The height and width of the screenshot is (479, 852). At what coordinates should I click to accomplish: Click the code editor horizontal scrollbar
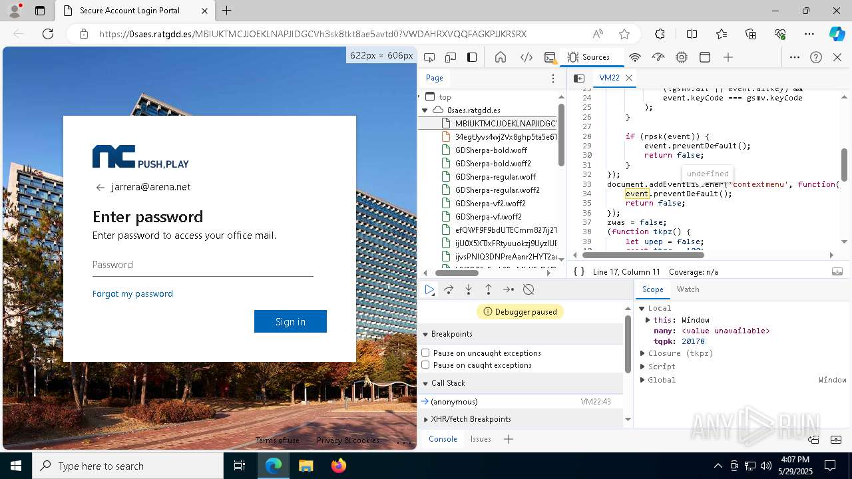click(643, 255)
